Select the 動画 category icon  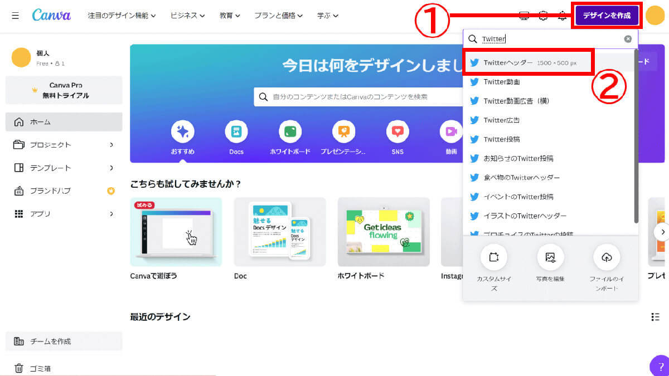point(451,132)
